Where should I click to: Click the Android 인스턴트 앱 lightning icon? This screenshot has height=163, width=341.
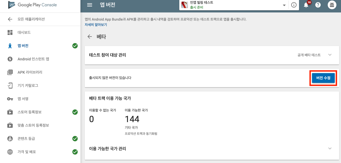click(x=10, y=59)
